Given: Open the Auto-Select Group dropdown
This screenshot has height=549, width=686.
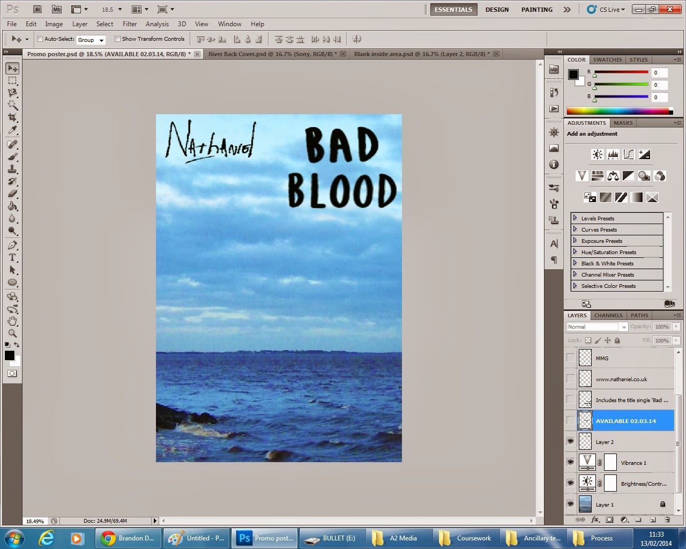Looking at the screenshot, I should (x=91, y=40).
